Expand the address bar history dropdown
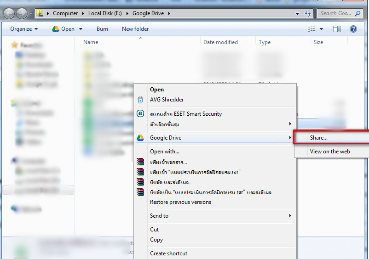The height and width of the screenshot is (259, 369). click(x=298, y=13)
